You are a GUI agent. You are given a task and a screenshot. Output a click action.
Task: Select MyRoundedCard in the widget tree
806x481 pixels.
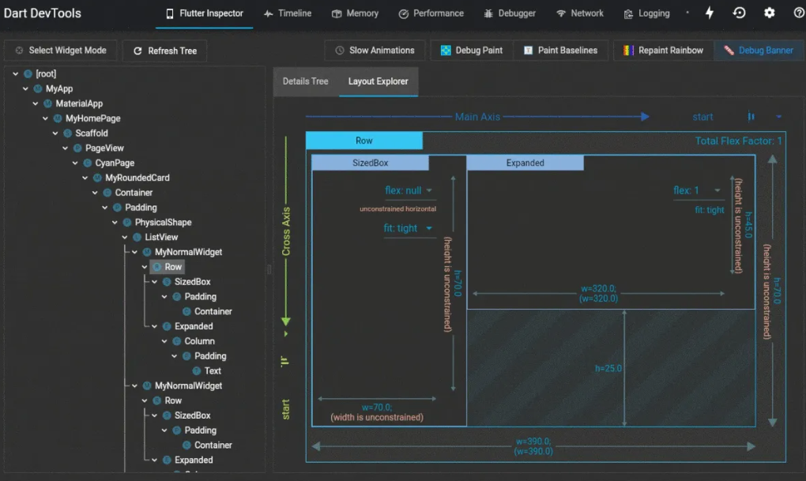[x=137, y=178]
